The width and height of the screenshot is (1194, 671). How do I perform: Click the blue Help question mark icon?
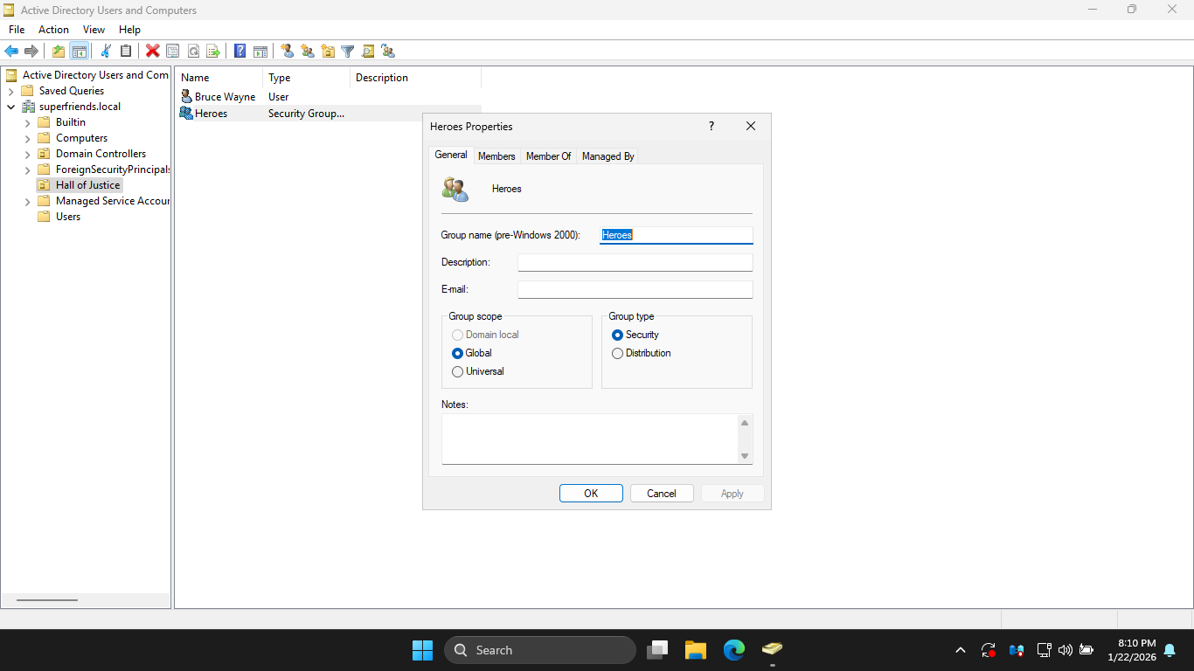tap(239, 52)
